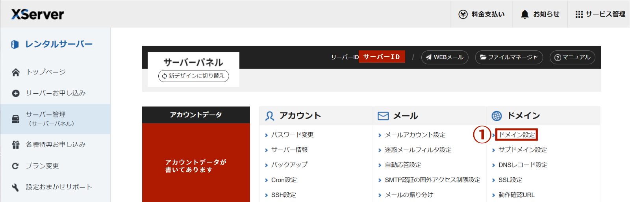Open the ドメイン設定 link
The width and height of the screenshot is (630, 202).
[x=517, y=135]
